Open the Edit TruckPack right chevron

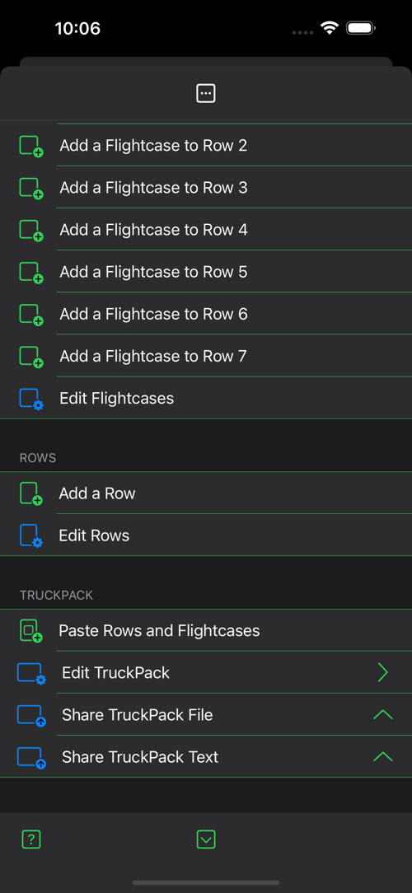[383, 672]
